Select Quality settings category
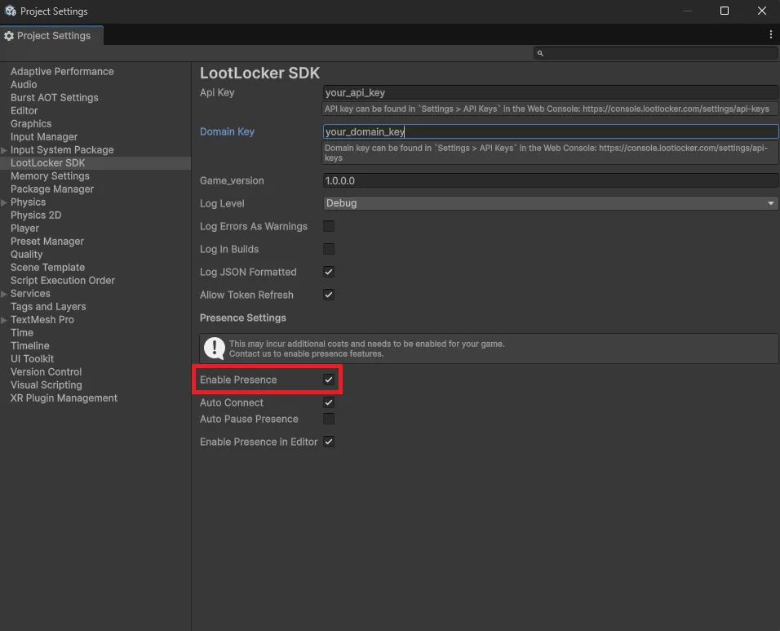Screen dimensions: 780x631 (x=26, y=255)
